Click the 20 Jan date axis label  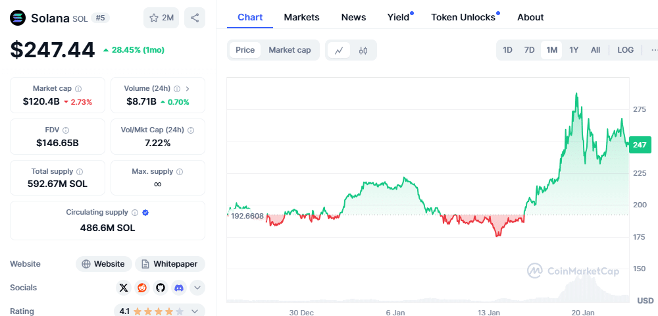pyautogui.click(x=583, y=313)
